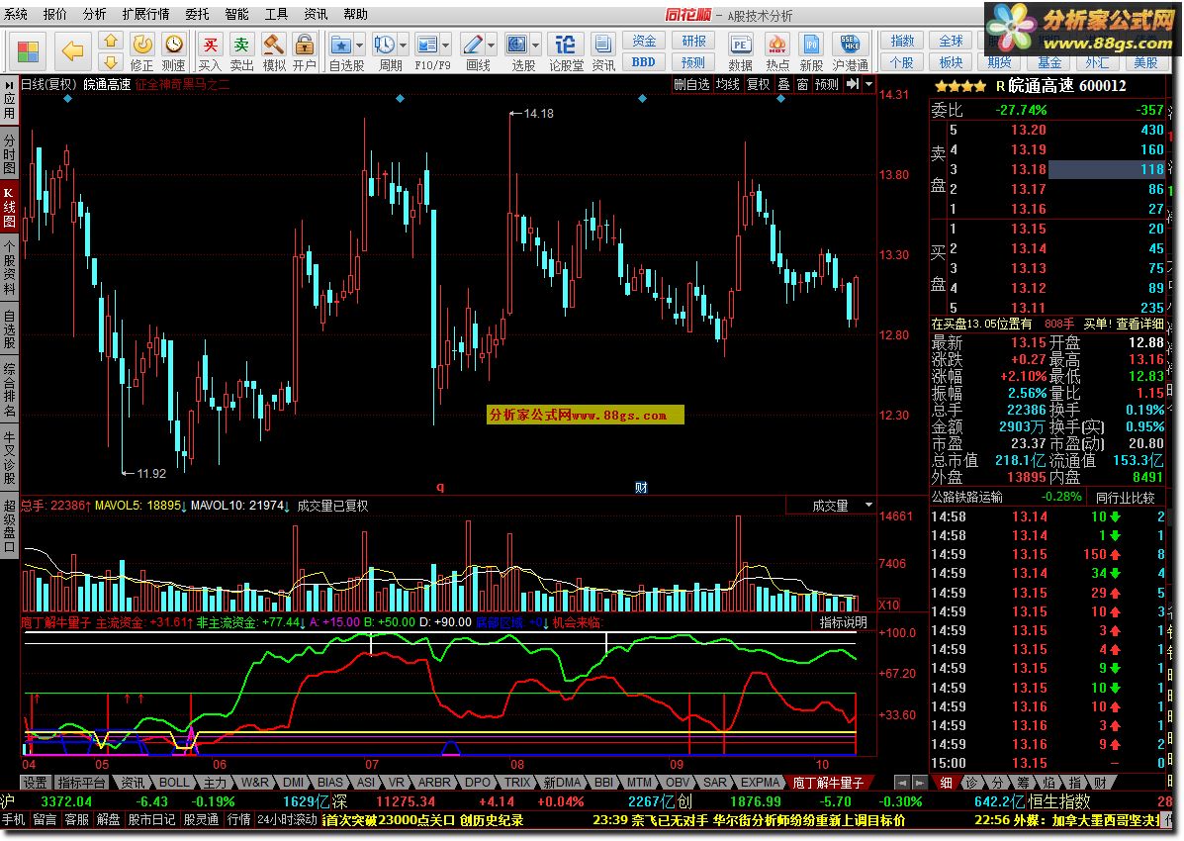Click the 开户 open account icon
1184x841 pixels.
tap(305, 52)
